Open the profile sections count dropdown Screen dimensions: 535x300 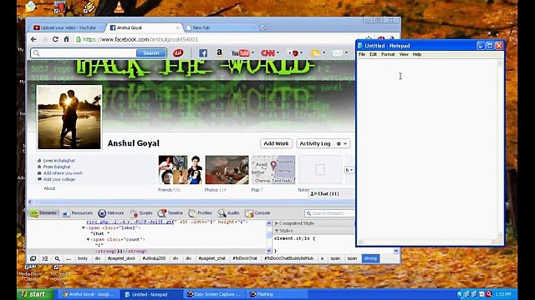tap(349, 170)
